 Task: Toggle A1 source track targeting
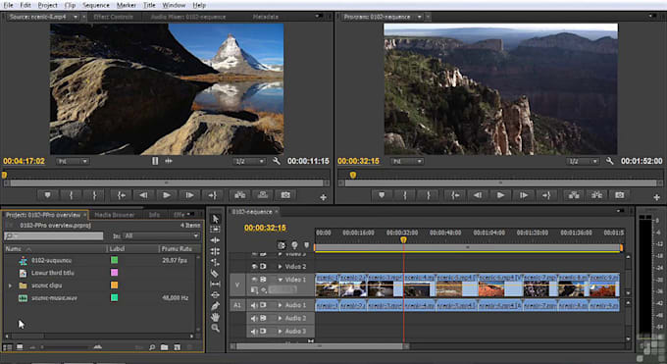click(237, 305)
